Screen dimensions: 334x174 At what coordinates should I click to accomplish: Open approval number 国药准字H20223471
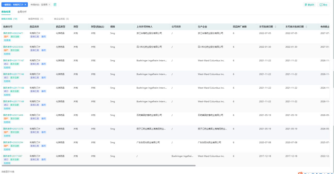[13, 33]
